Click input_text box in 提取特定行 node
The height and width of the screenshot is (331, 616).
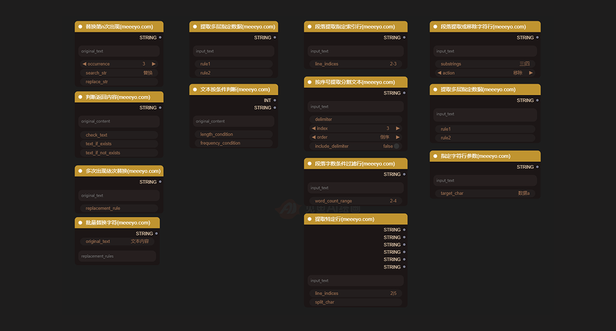click(355, 281)
